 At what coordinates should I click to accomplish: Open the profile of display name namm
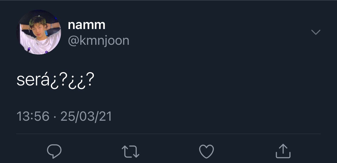87,25
